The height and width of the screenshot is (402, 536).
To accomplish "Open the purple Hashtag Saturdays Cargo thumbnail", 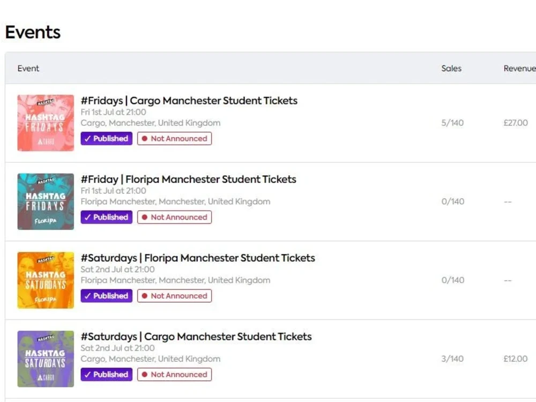I will 46,359.
